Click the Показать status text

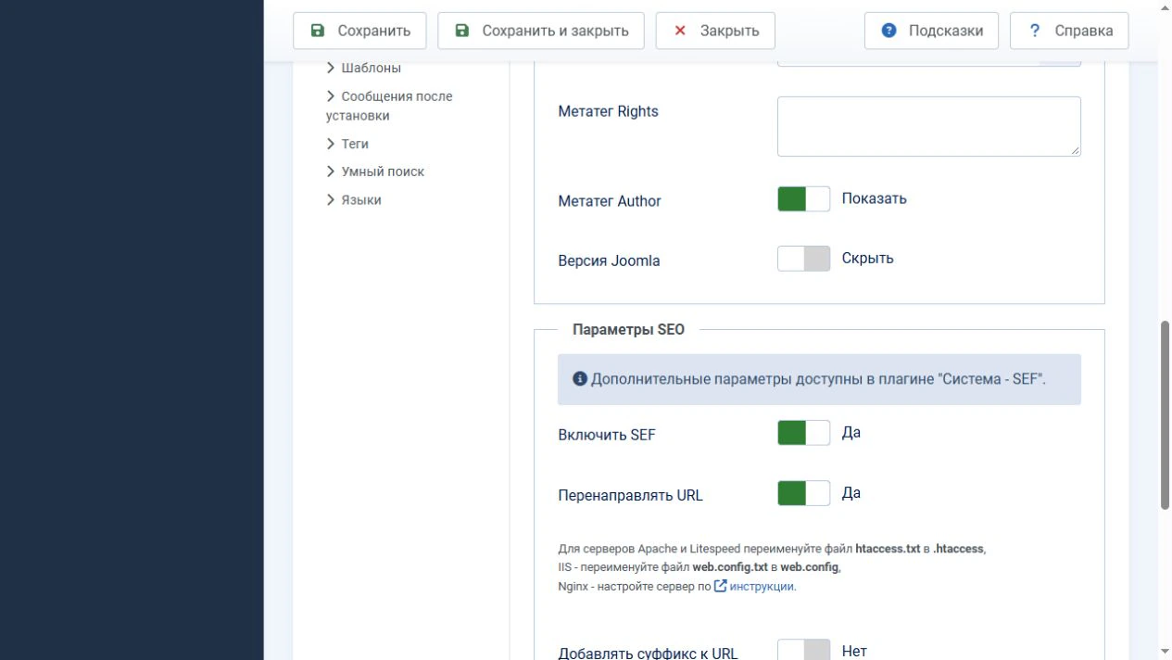tap(874, 198)
